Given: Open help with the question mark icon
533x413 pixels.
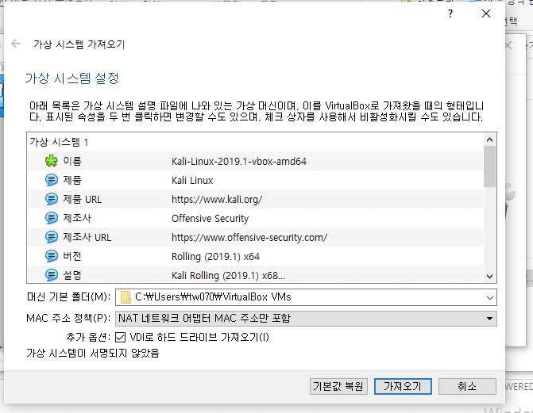Looking at the screenshot, I should (x=450, y=13).
